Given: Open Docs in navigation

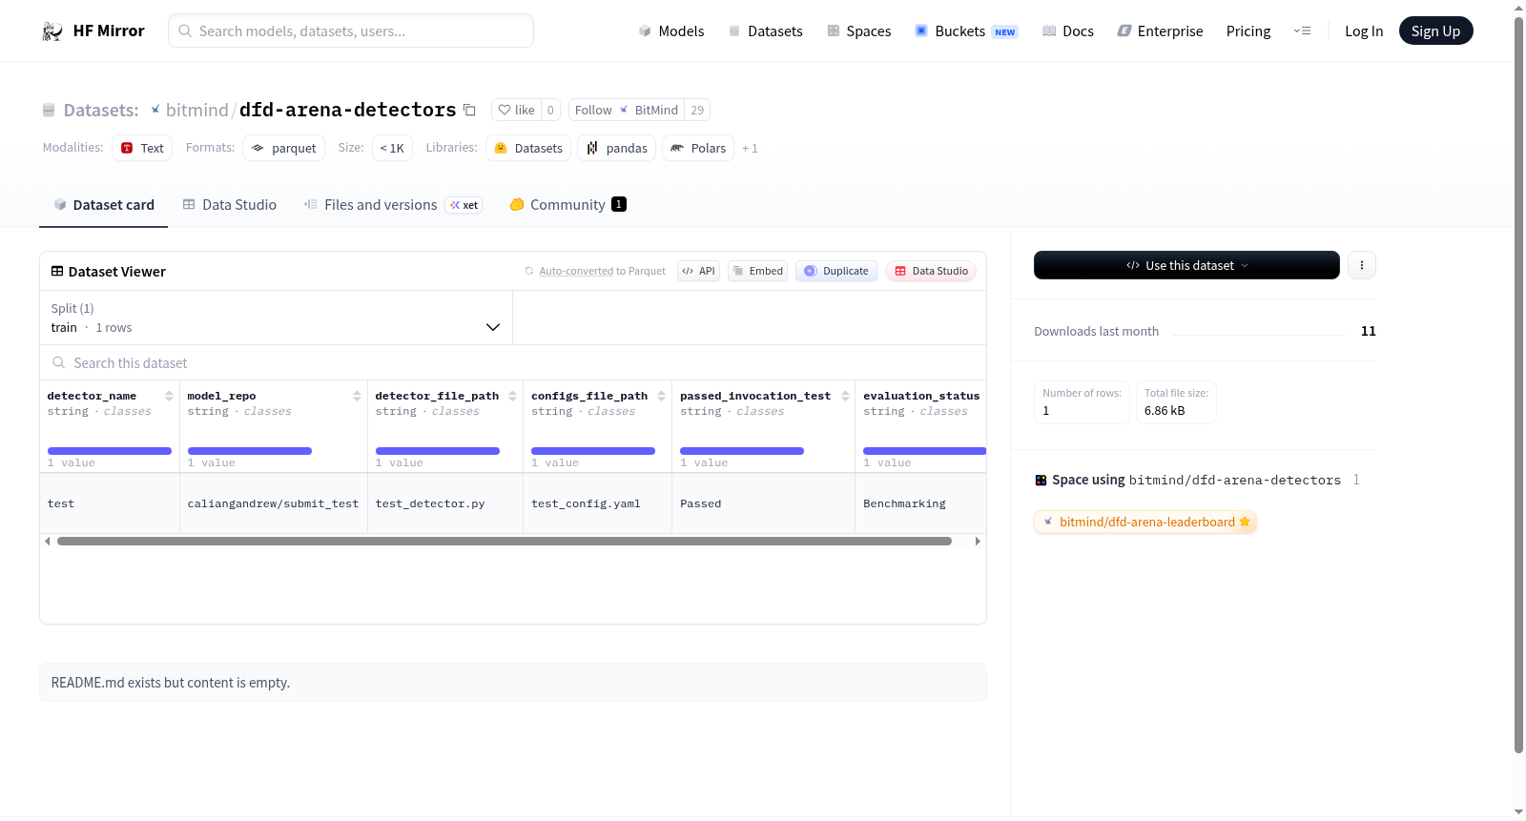Looking at the screenshot, I should [1067, 31].
